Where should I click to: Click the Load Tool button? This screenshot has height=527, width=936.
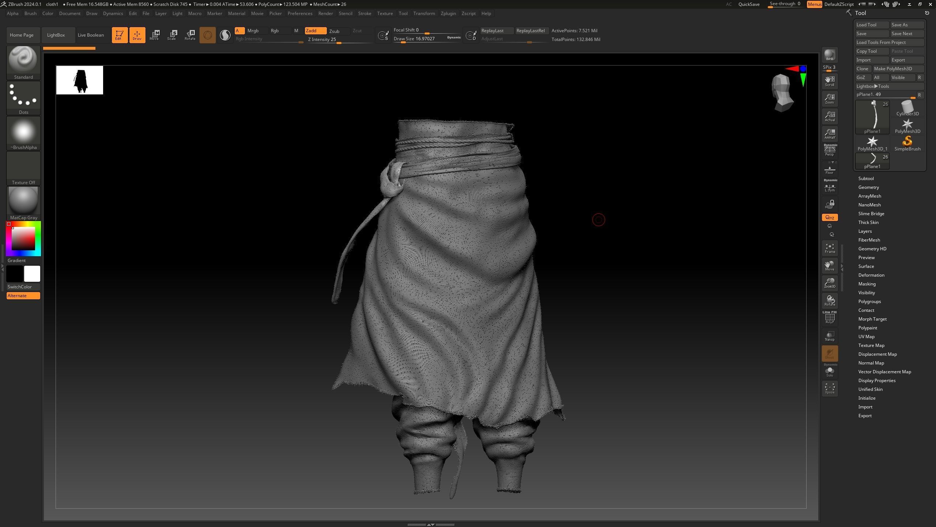(x=872, y=25)
